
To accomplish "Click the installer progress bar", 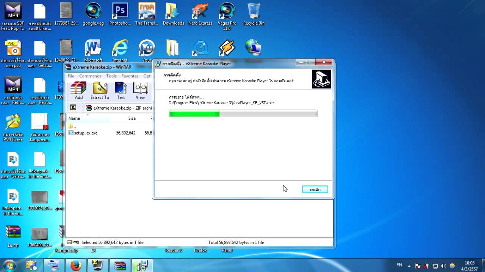I will (x=243, y=114).
